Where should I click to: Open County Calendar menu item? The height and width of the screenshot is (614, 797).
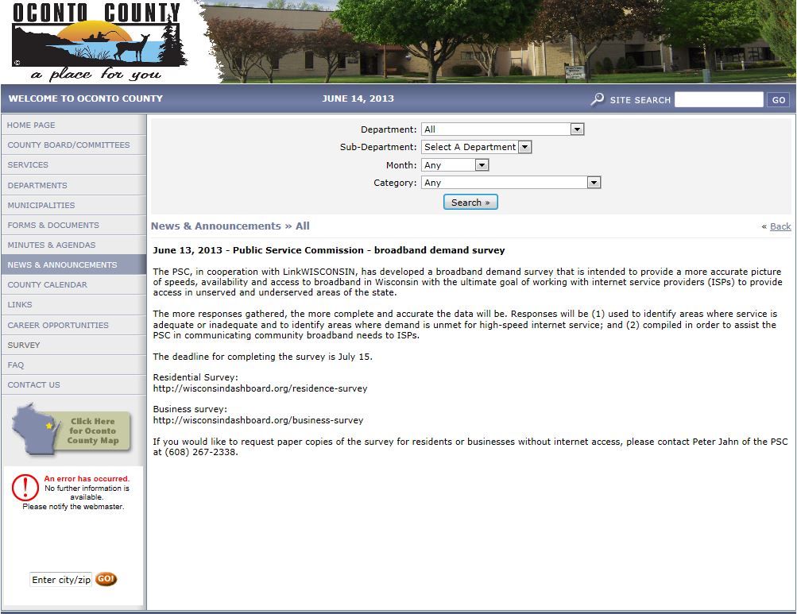74,284
